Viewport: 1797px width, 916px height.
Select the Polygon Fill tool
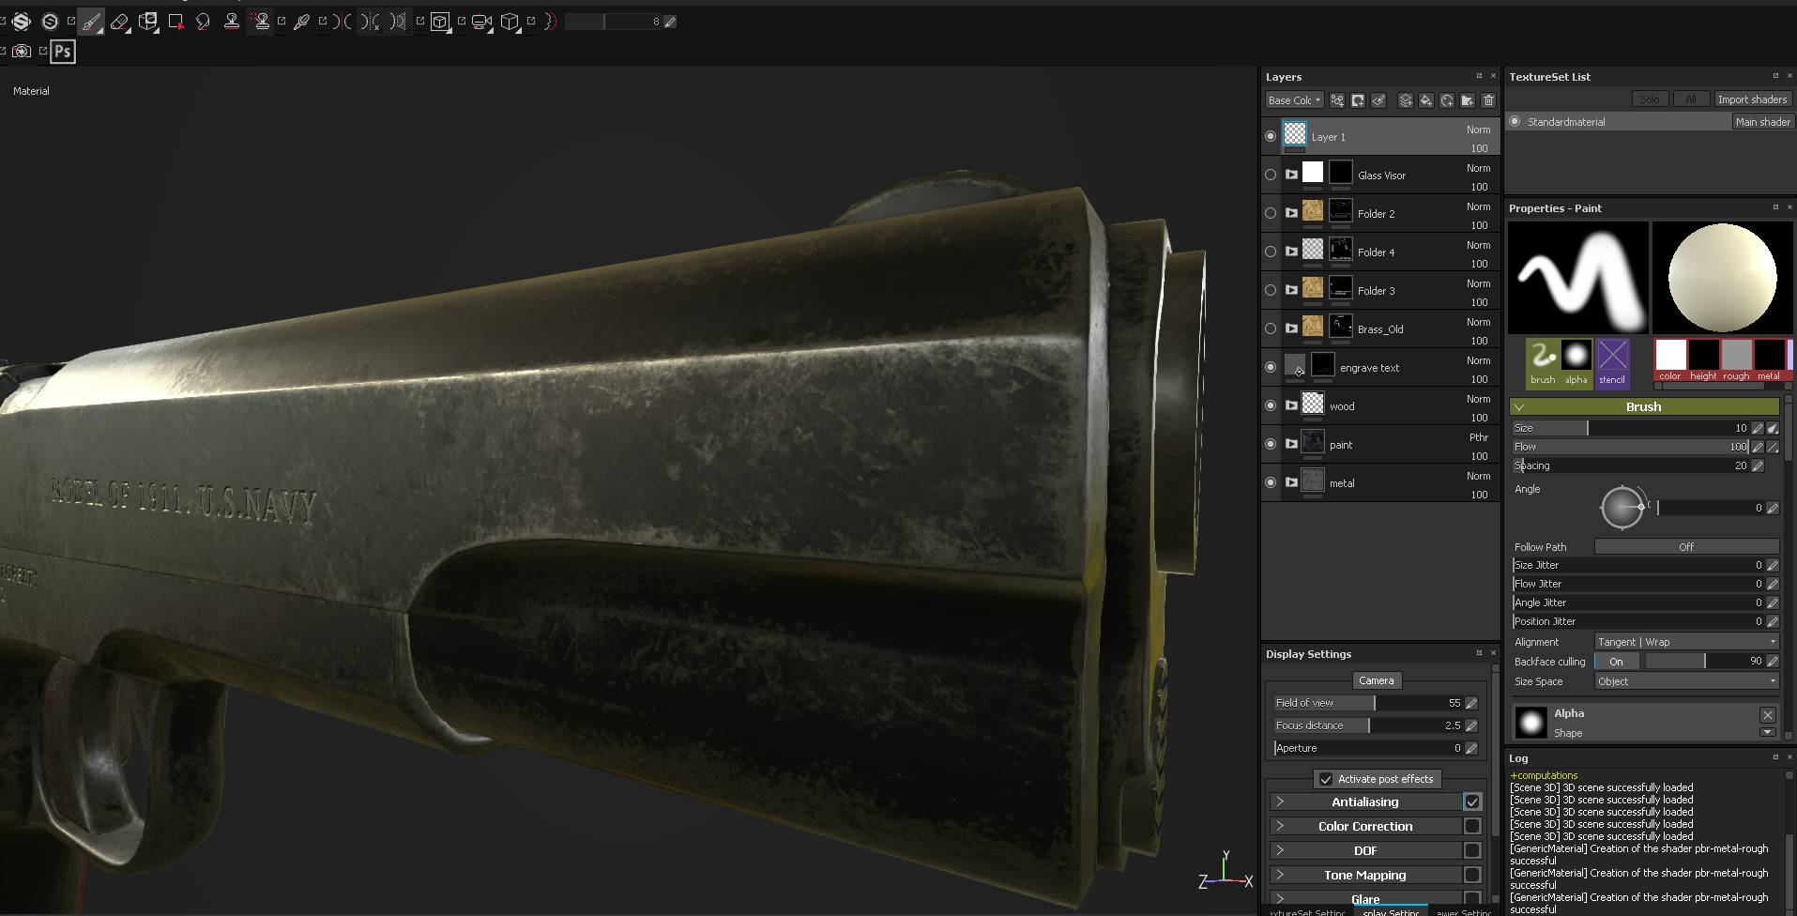coord(175,21)
